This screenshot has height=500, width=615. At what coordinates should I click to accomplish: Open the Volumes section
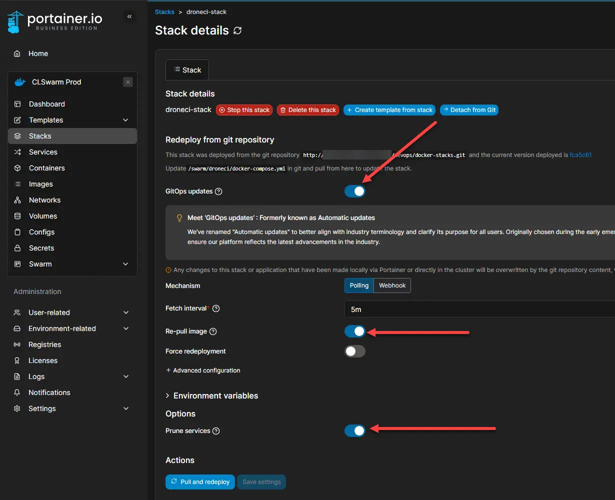click(43, 215)
